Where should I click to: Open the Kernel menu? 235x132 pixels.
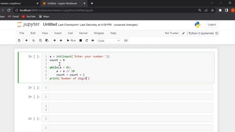(x=83, y=33)
